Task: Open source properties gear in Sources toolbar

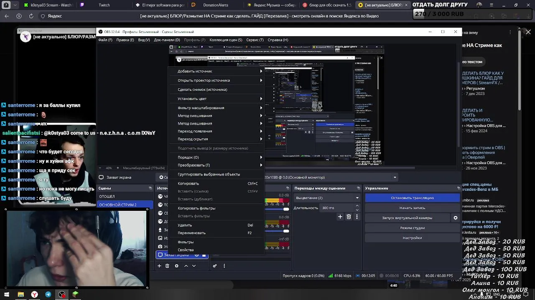Action: click(176, 266)
